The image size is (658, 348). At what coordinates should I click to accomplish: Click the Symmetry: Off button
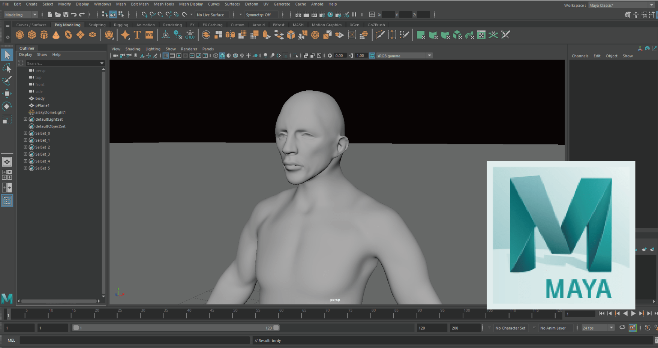pyautogui.click(x=261, y=15)
